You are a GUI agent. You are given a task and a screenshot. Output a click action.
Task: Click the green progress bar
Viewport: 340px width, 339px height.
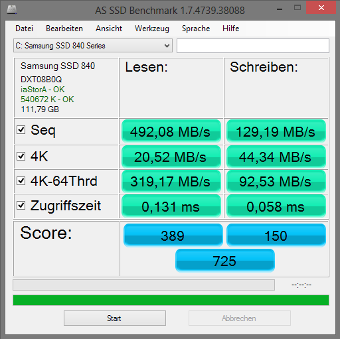(171, 300)
